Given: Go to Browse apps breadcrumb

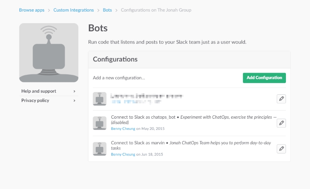Looking at the screenshot, I should pyautogui.click(x=32, y=10).
